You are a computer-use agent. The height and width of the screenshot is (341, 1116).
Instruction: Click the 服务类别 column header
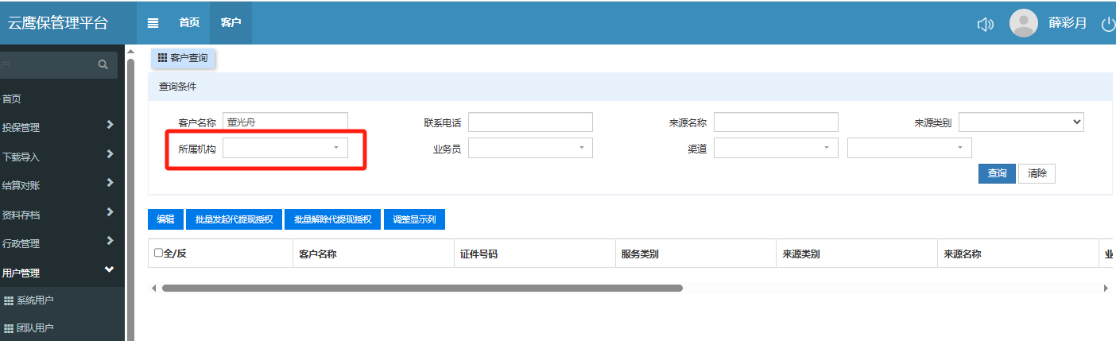pos(696,254)
